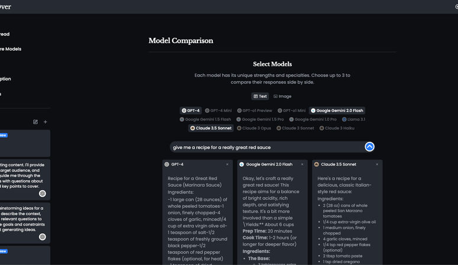Viewport: 458px width, 265px height.
Task: Add a new item with plus icon
Action: point(46,122)
